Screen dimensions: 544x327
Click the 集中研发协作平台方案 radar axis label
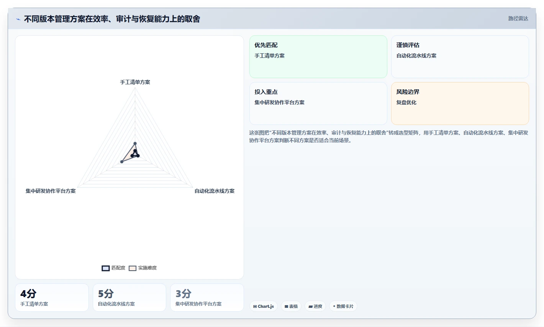[51, 191]
